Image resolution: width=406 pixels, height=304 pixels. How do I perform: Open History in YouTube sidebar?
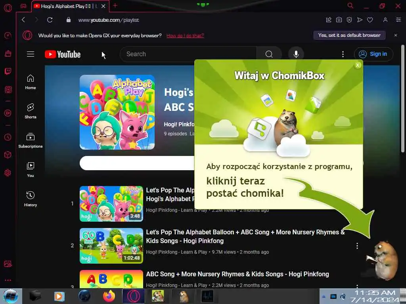click(31, 199)
